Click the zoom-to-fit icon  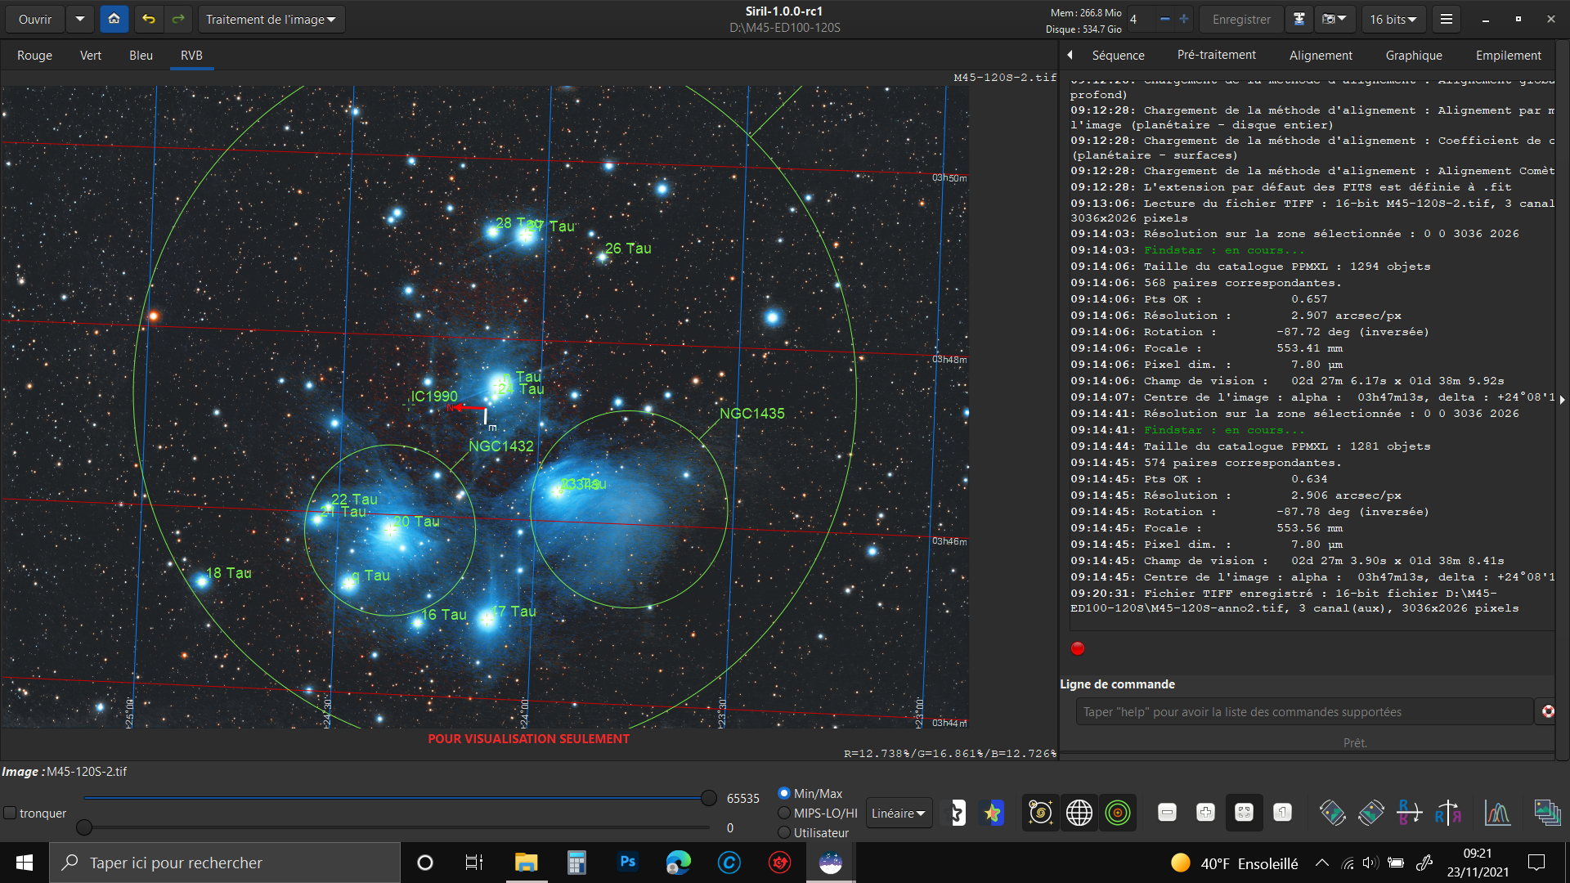coord(1244,813)
